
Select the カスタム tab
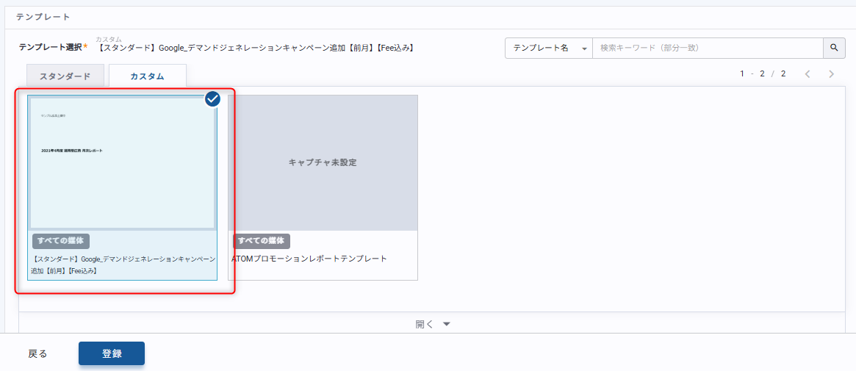147,76
